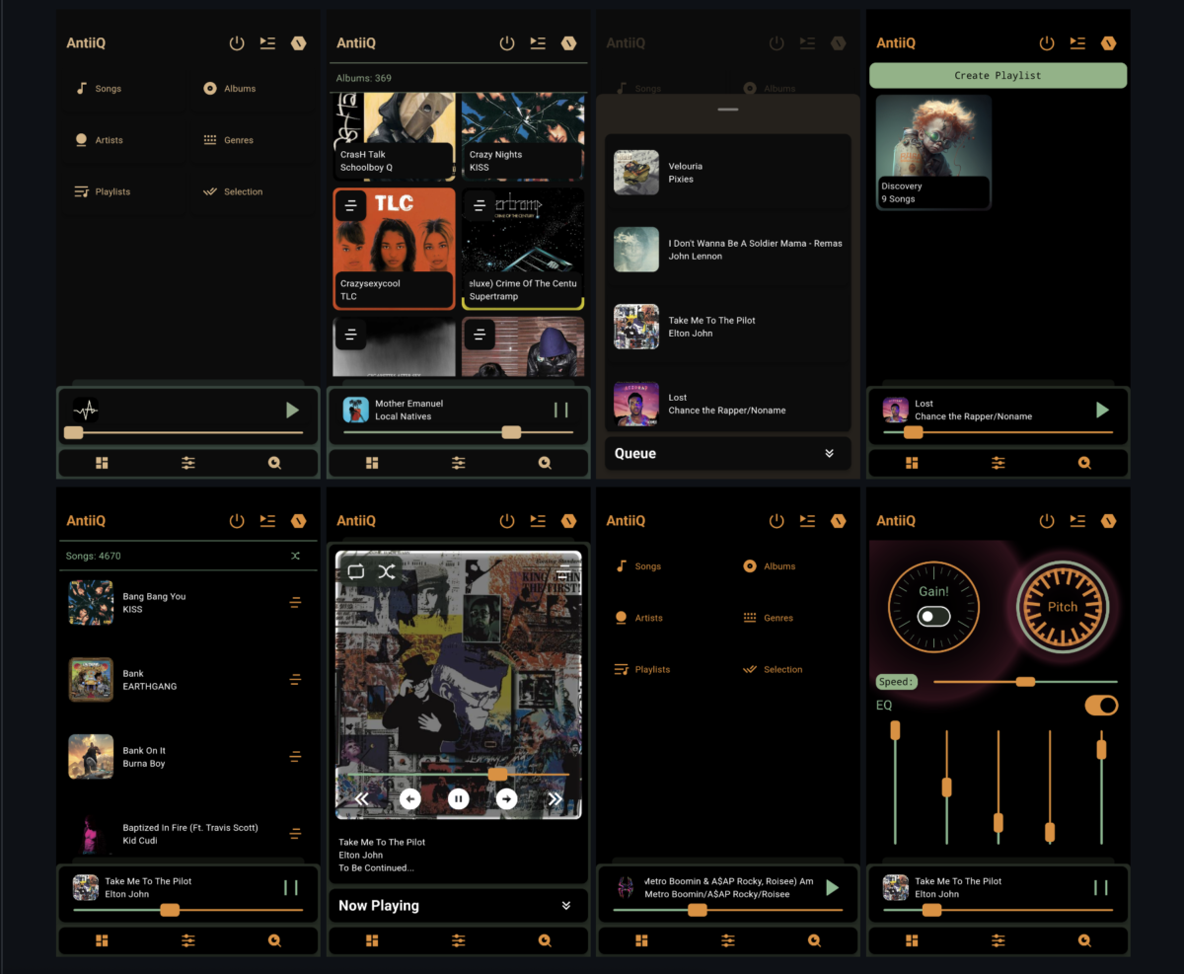Image resolution: width=1184 pixels, height=974 pixels.
Task: Adjust the Speed slider
Action: tap(1025, 681)
